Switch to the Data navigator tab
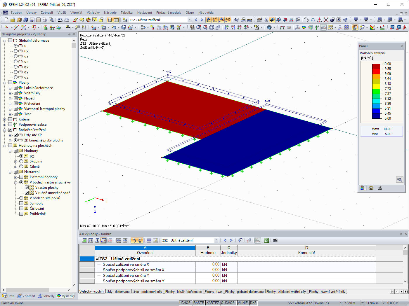The width and height of the screenshot is (409, 306). (8, 296)
